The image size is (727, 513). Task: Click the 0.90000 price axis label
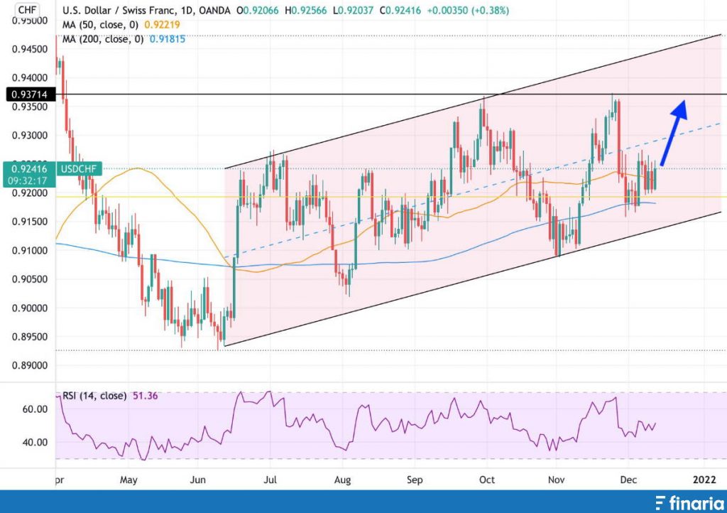pos(30,308)
